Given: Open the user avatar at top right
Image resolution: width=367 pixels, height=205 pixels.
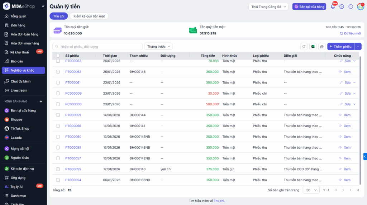Looking at the screenshot, I should click(360, 7).
